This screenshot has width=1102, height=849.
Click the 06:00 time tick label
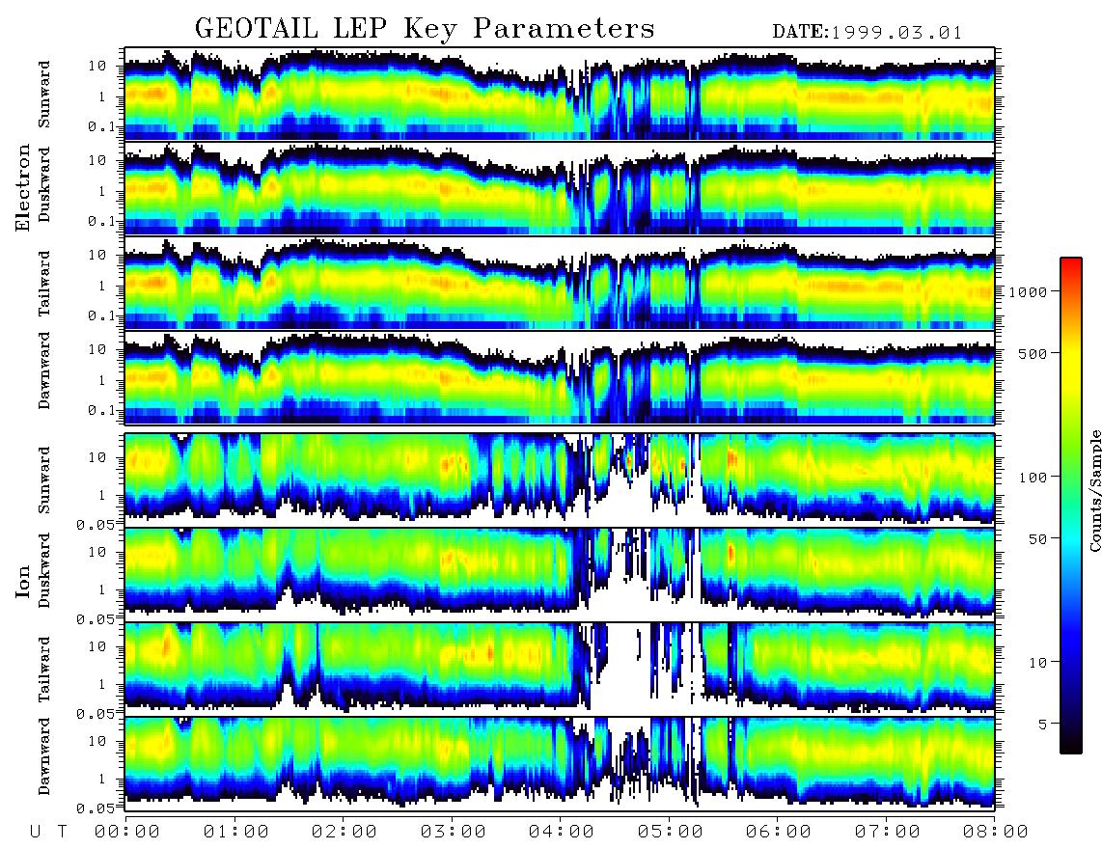(779, 832)
